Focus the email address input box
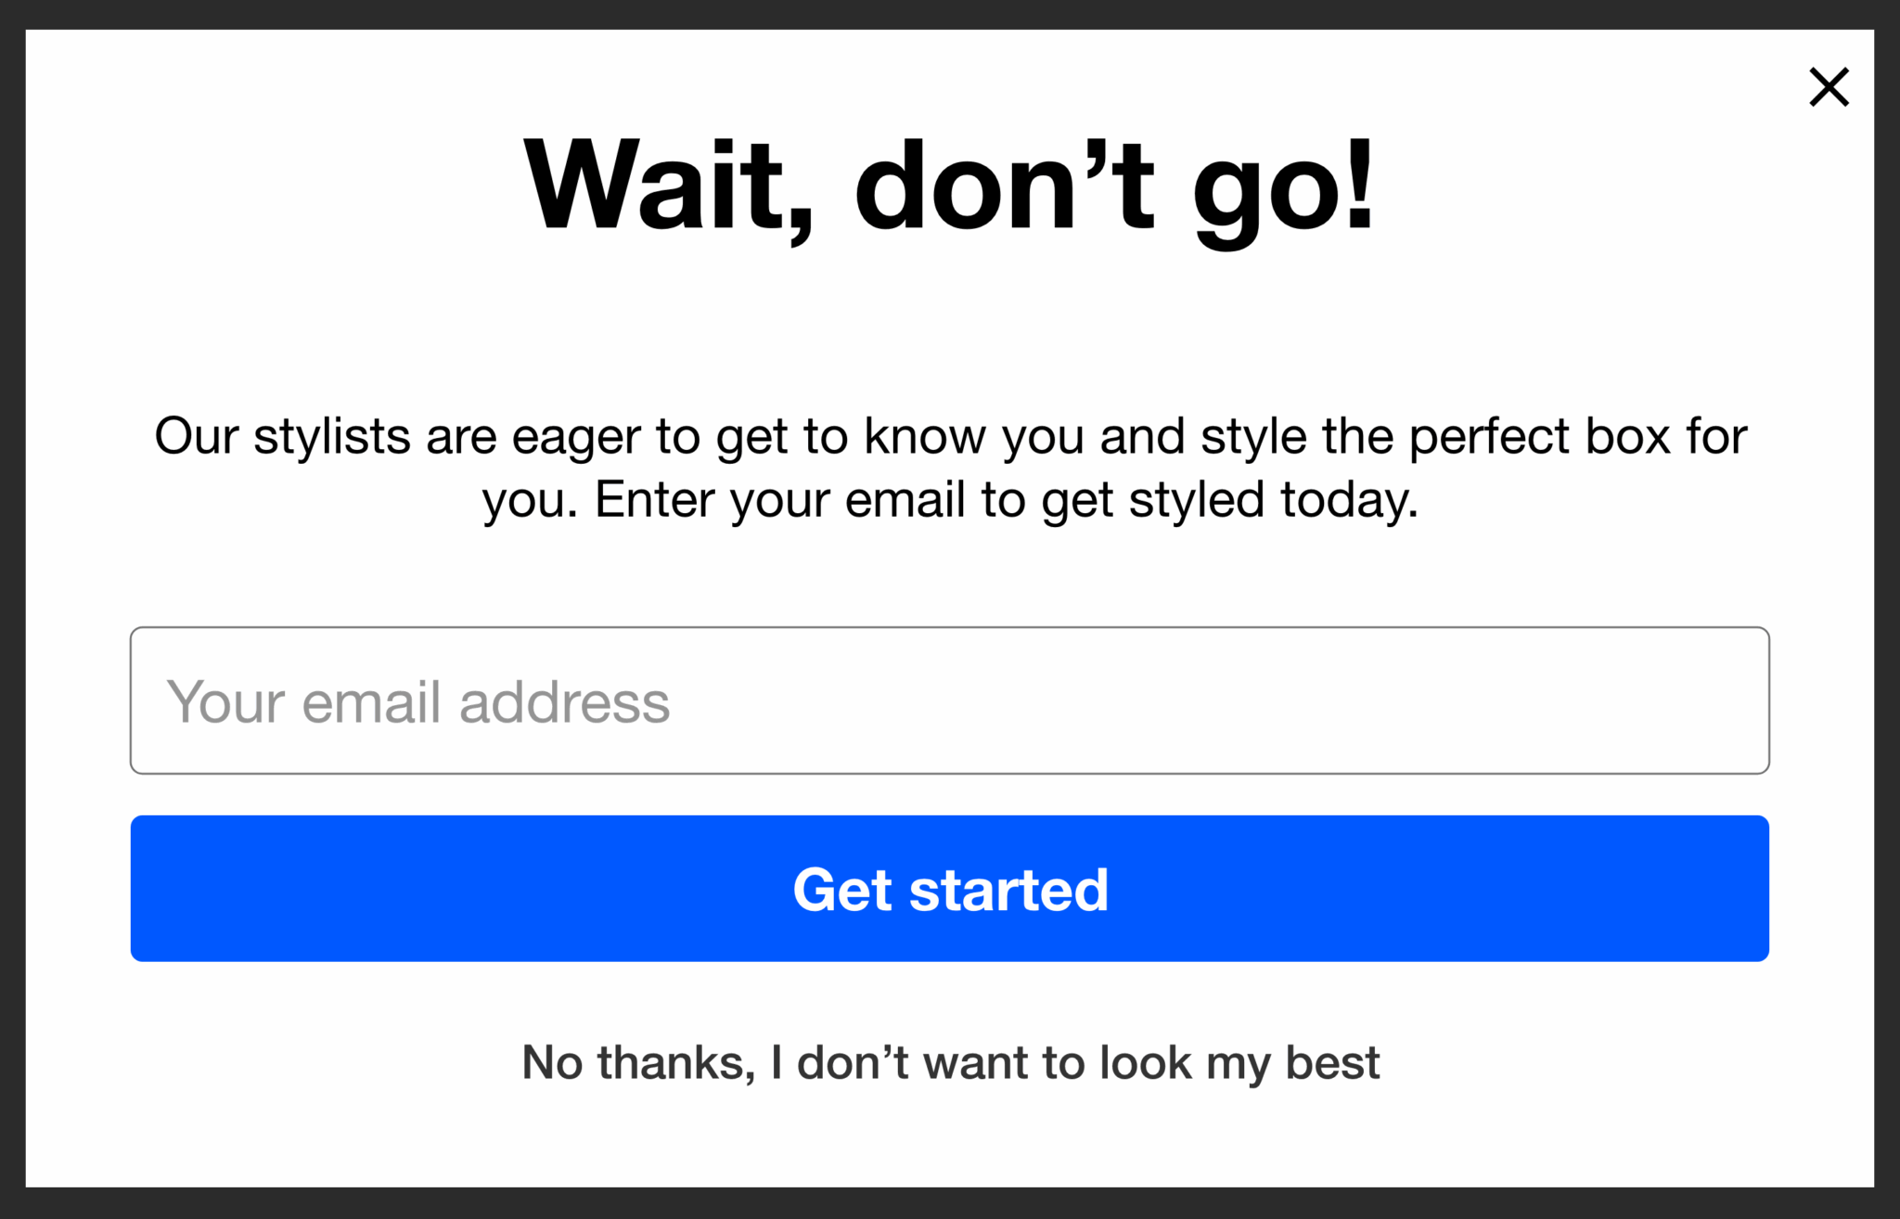The height and width of the screenshot is (1219, 1900). pyautogui.click(x=949, y=700)
